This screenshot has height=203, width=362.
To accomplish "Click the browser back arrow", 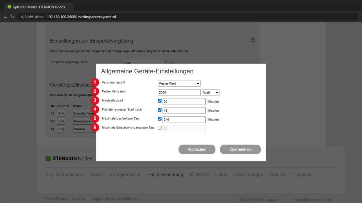I will coord(6,17).
